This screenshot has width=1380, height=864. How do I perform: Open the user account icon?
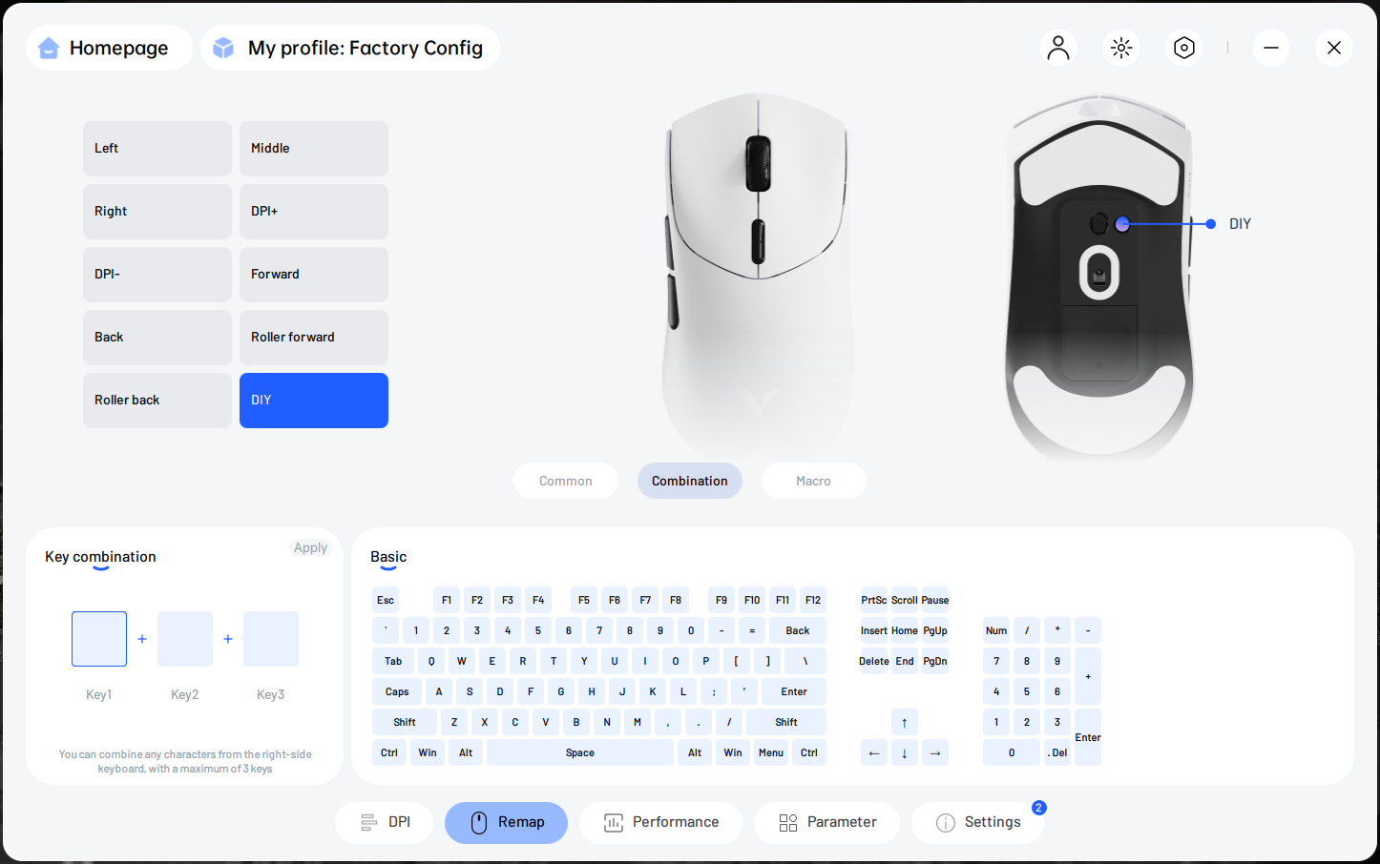click(1058, 48)
